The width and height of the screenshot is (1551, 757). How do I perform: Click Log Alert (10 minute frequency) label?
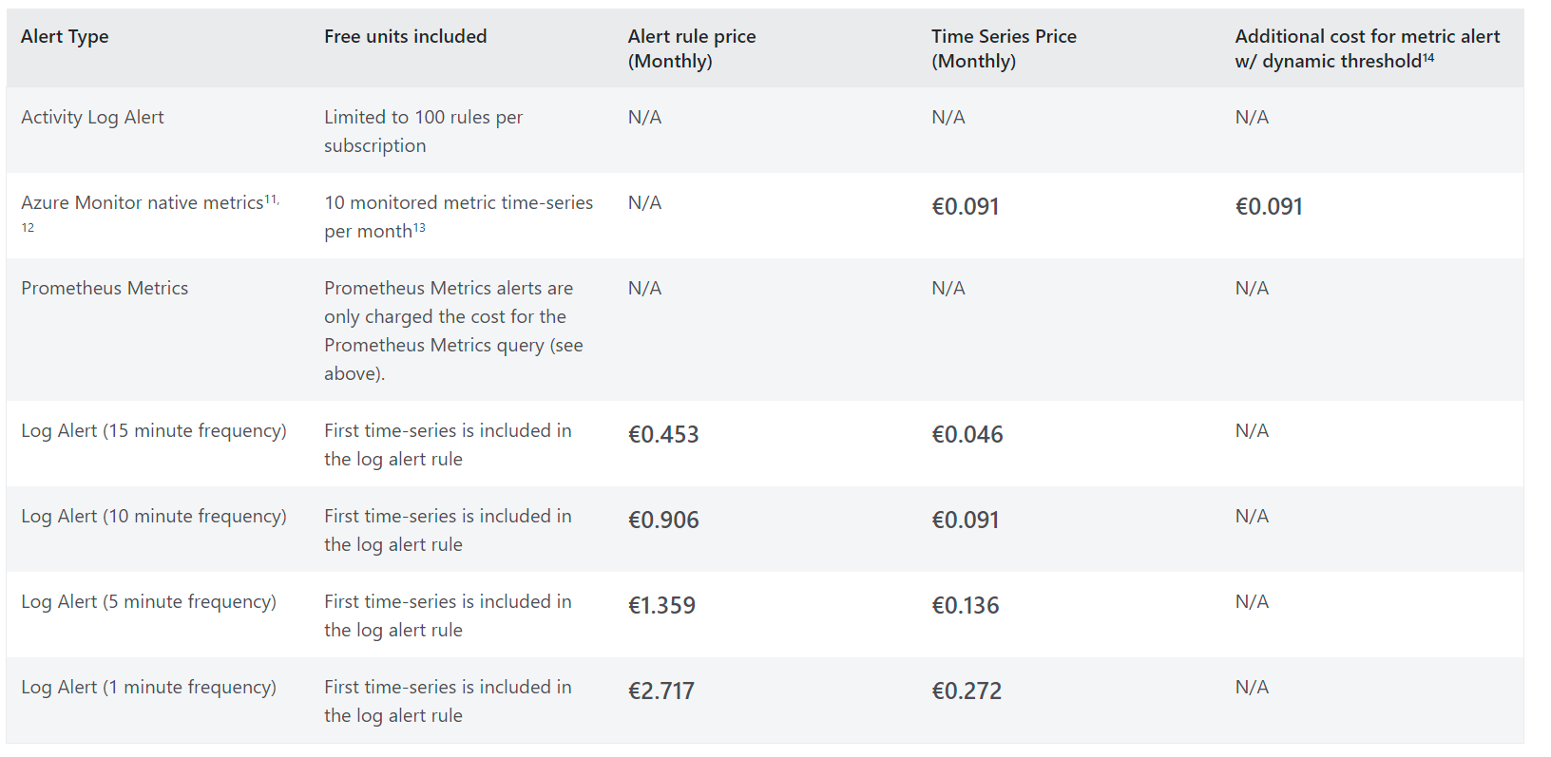click(x=154, y=517)
